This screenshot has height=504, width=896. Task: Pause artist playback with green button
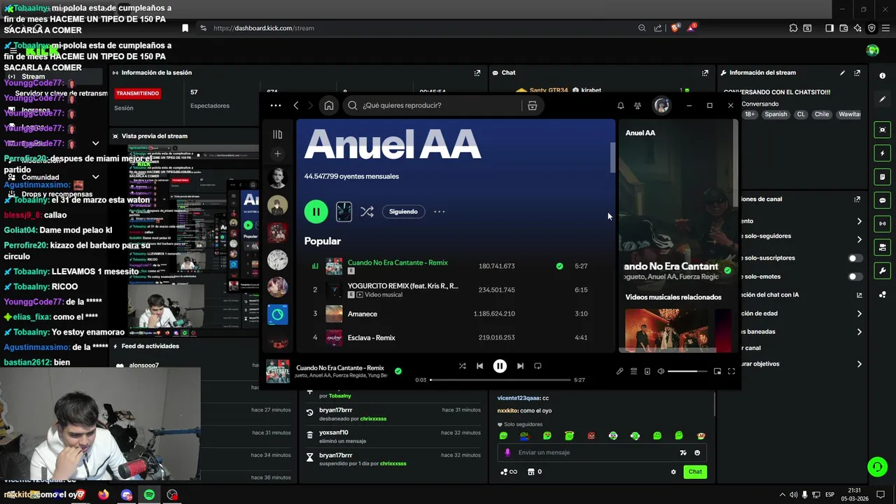[316, 211]
